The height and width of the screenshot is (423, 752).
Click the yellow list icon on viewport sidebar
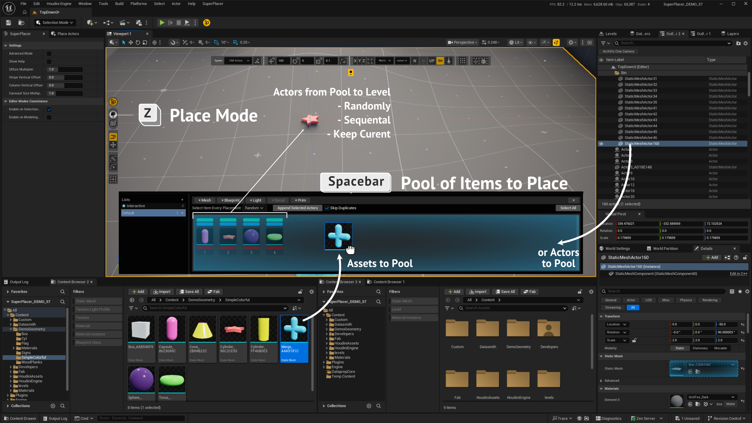[x=113, y=137]
